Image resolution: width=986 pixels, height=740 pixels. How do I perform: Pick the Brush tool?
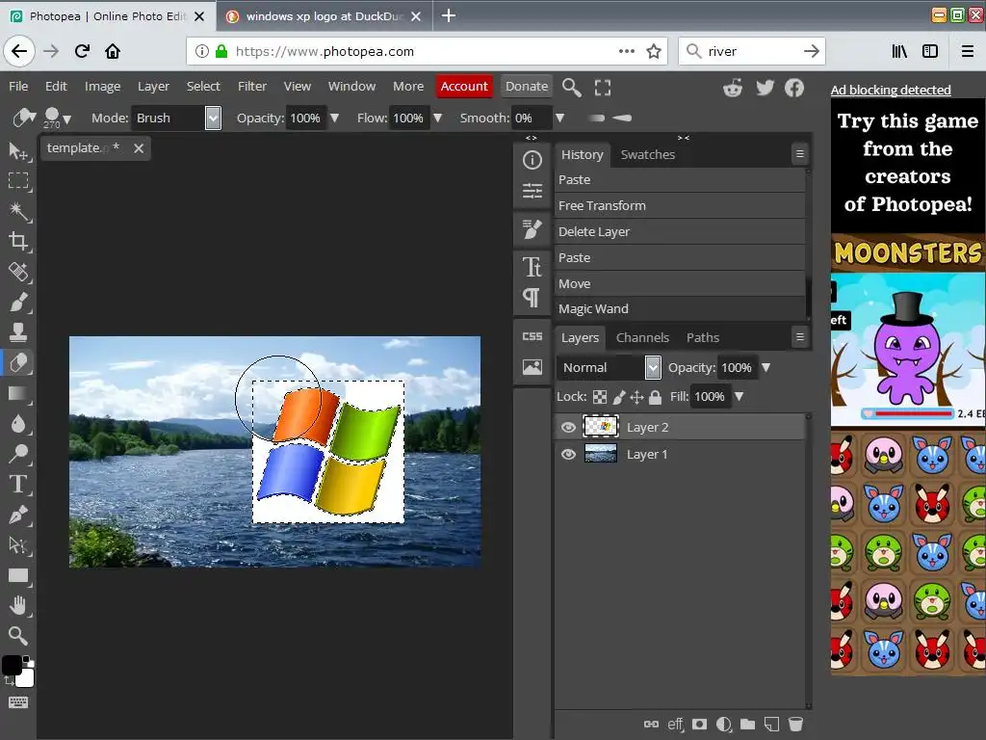17,302
